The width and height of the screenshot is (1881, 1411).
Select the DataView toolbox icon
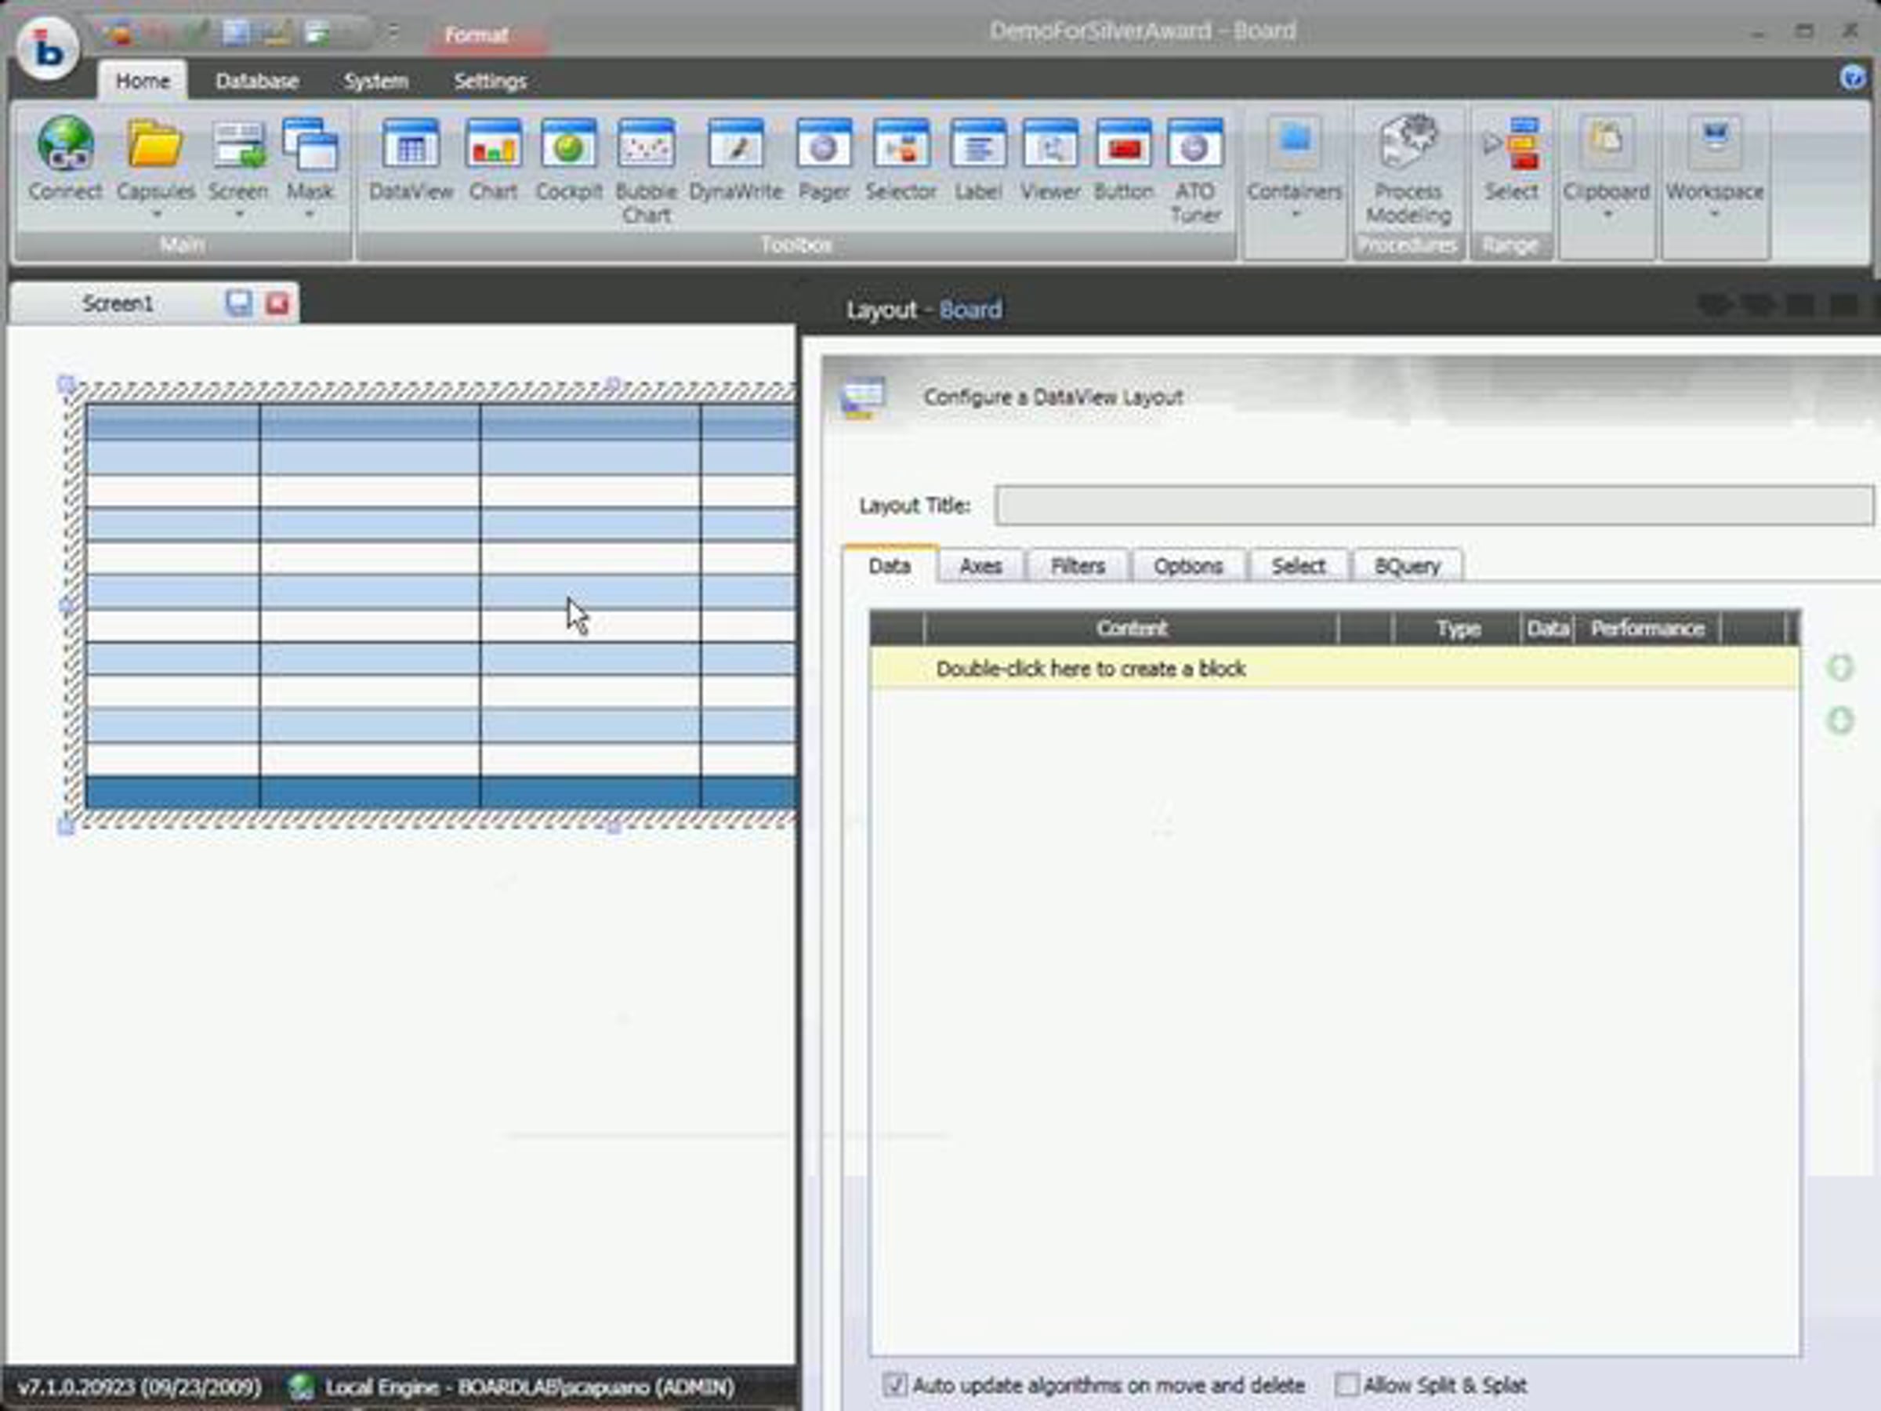coord(411,146)
